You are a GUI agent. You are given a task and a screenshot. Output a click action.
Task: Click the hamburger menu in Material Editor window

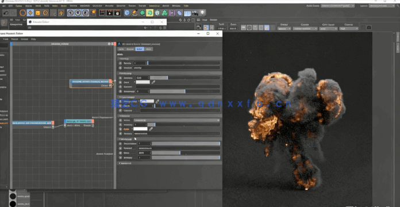(29, 28)
